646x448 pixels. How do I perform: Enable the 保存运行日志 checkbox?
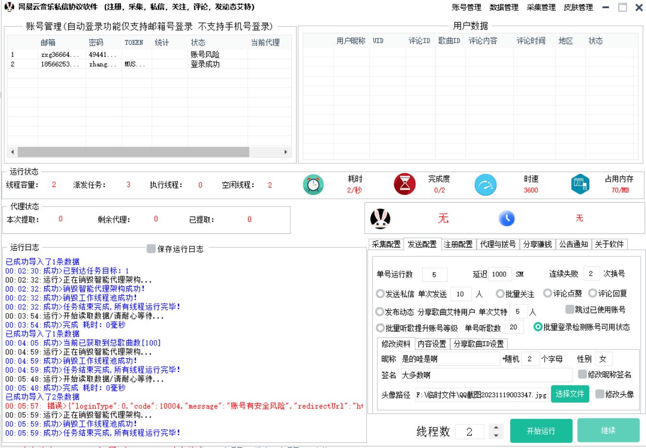click(x=151, y=249)
